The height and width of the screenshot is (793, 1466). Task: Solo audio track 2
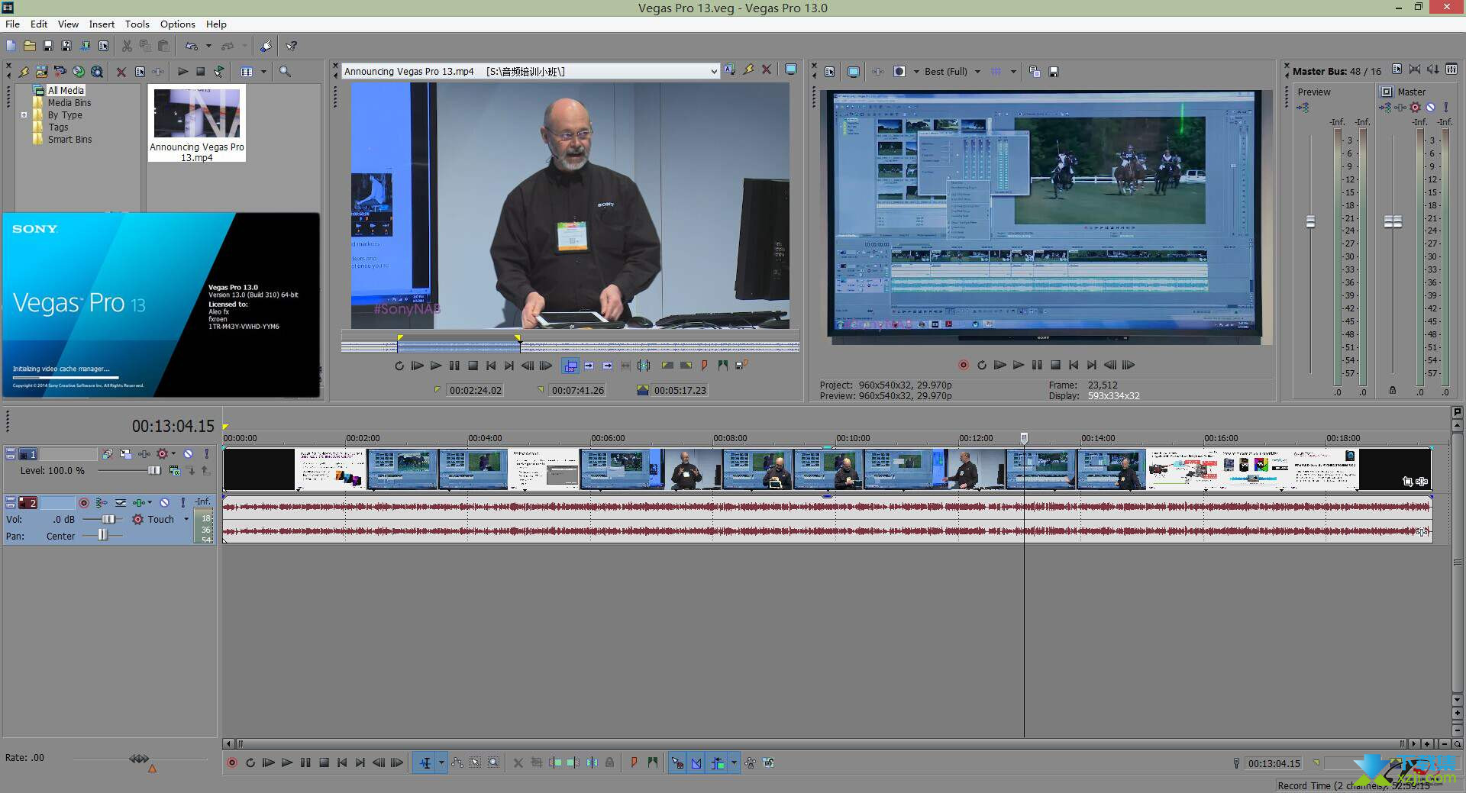[182, 502]
